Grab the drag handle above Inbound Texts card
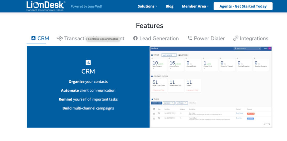287x141 pixels. coord(169,58)
